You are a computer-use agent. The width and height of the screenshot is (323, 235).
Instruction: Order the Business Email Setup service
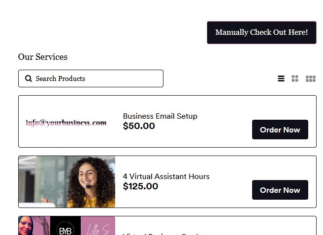pos(280,130)
